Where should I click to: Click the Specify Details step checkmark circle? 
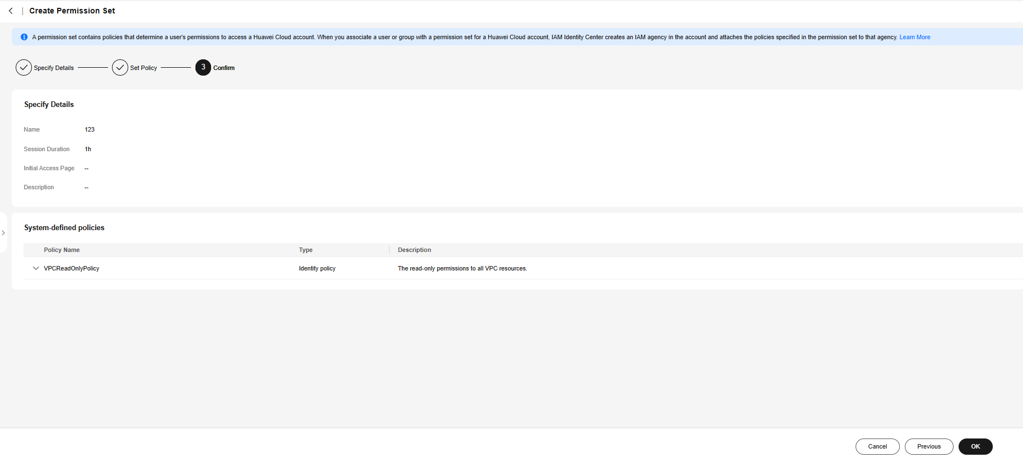[24, 68]
